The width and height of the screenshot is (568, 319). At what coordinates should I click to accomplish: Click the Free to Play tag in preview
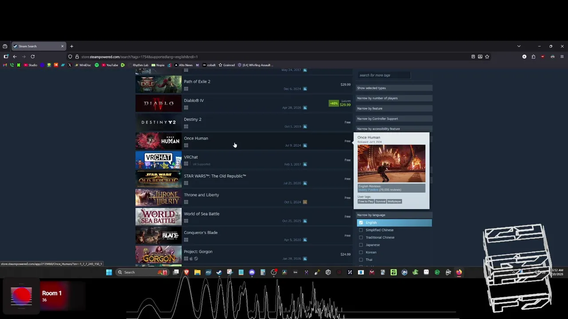(x=366, y=202)
